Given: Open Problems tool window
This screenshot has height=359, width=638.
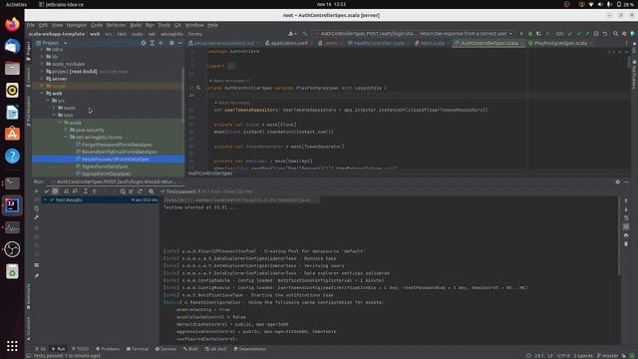Looking at the screenshot, I should pyautogui.click(x=108, y=349).
